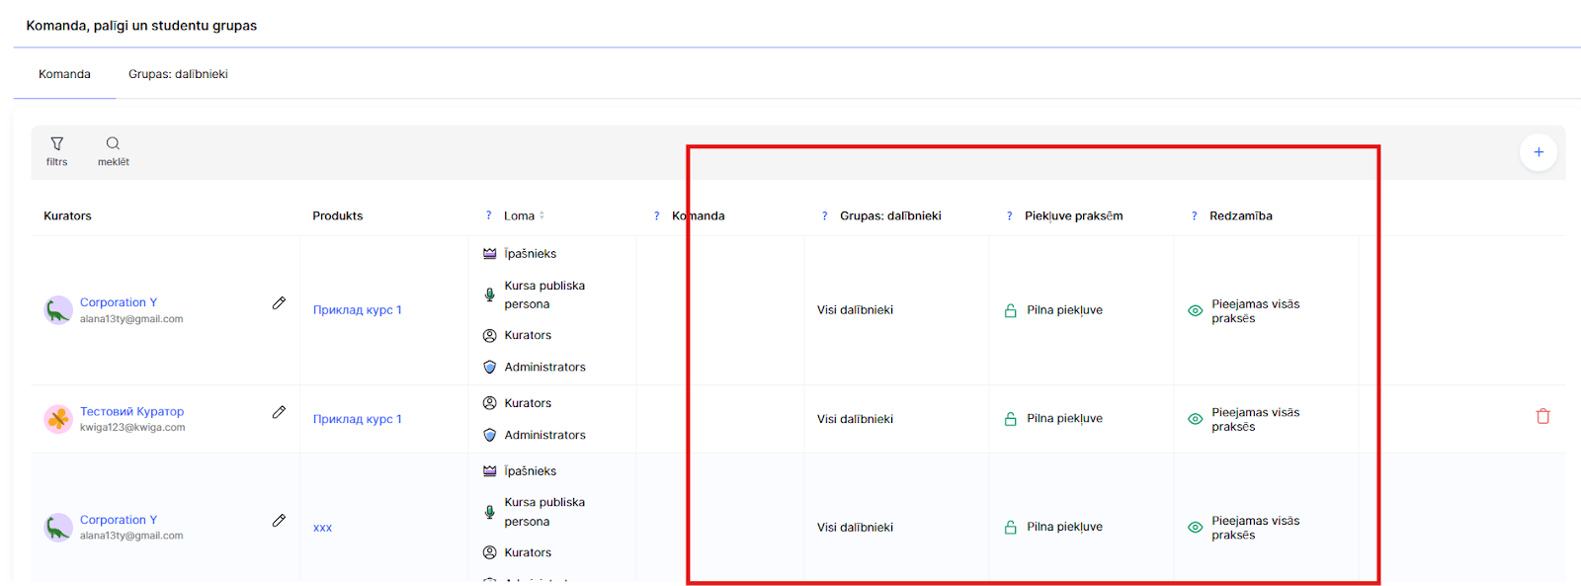Open the filtrs filter icon
1581x586 pixels.
56,144
